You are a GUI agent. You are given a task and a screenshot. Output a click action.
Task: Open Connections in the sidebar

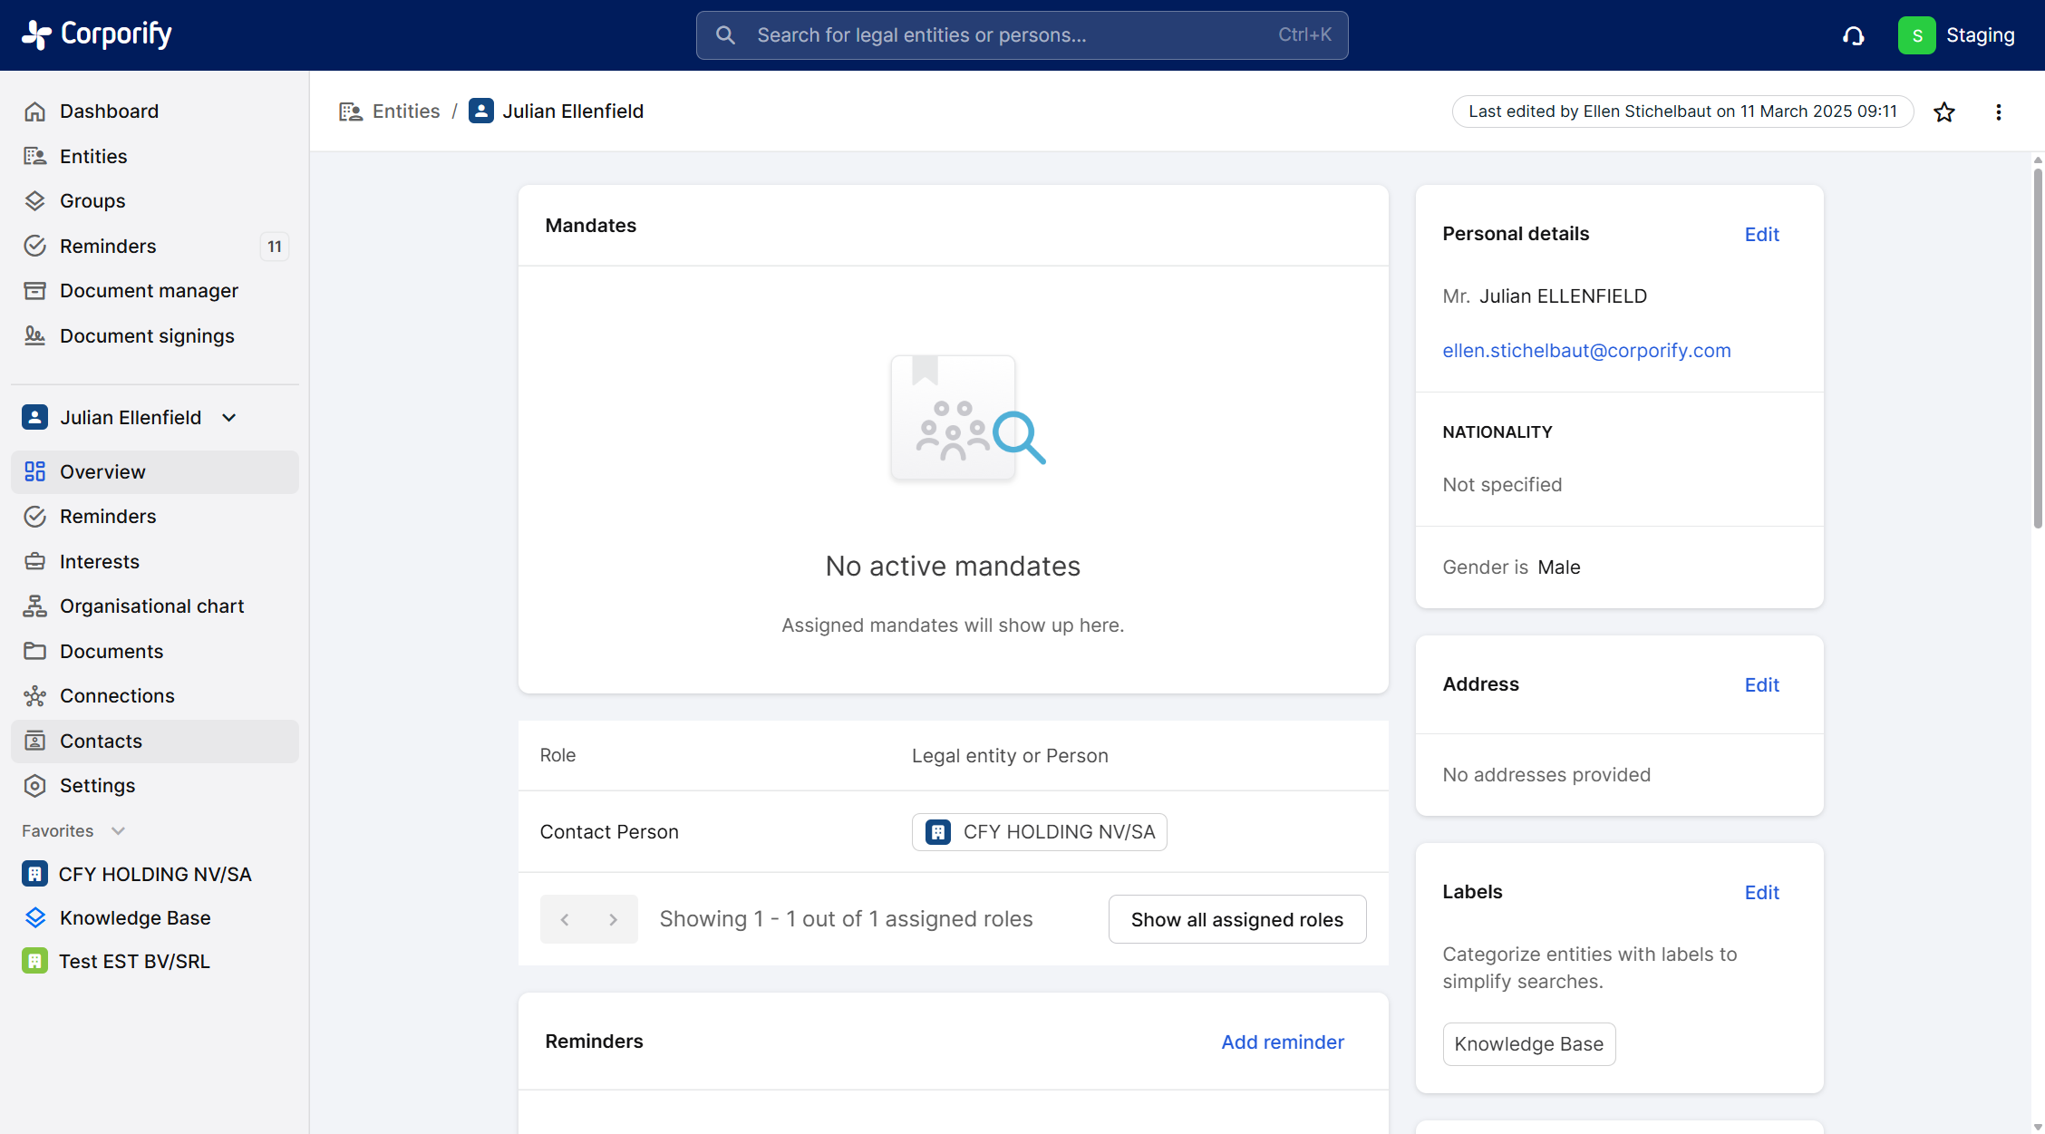(117, 695)
